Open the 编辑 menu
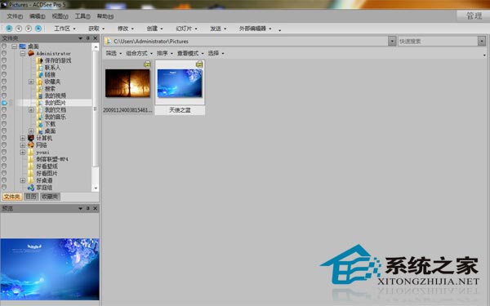The width and height of the screenshot is (490, 306). tap(38, 16)
